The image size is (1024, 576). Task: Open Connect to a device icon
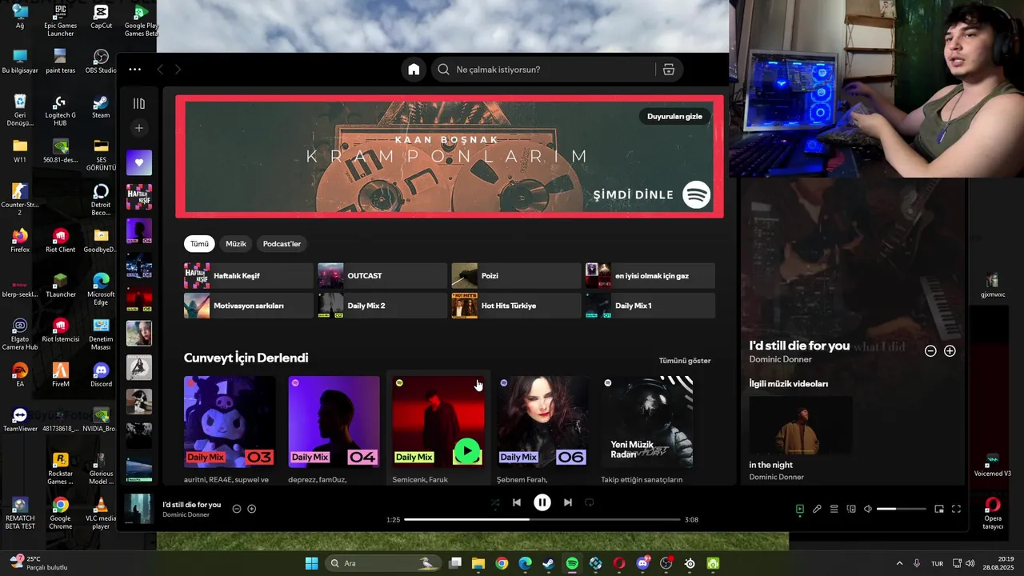click(x=851, y=509)
